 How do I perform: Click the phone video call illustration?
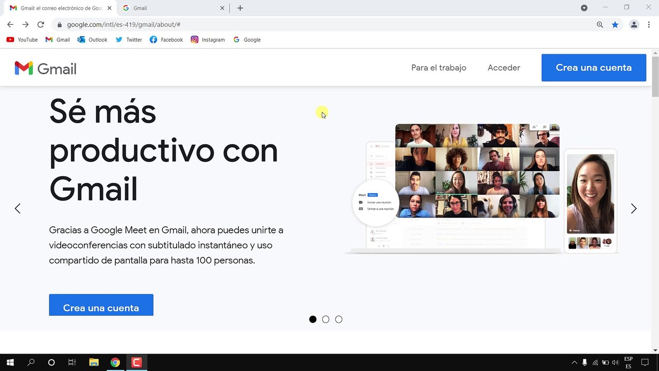click(591, 200)
